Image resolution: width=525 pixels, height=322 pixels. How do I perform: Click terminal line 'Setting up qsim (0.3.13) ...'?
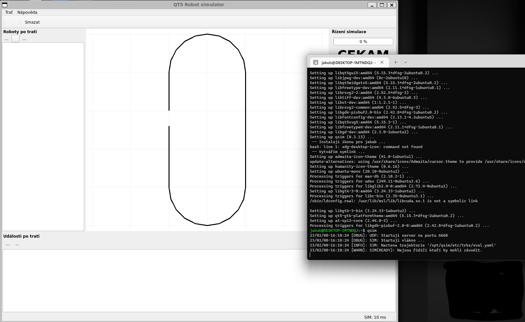tap(342, 137)
